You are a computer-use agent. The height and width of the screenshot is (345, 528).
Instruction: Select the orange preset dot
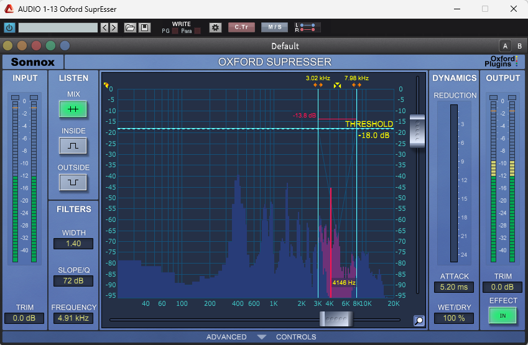pyautogui.click(x=22, y=45)
